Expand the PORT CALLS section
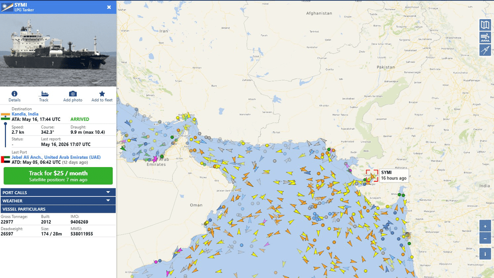Viewport: 494px width, 278px height. pos(58,192)
